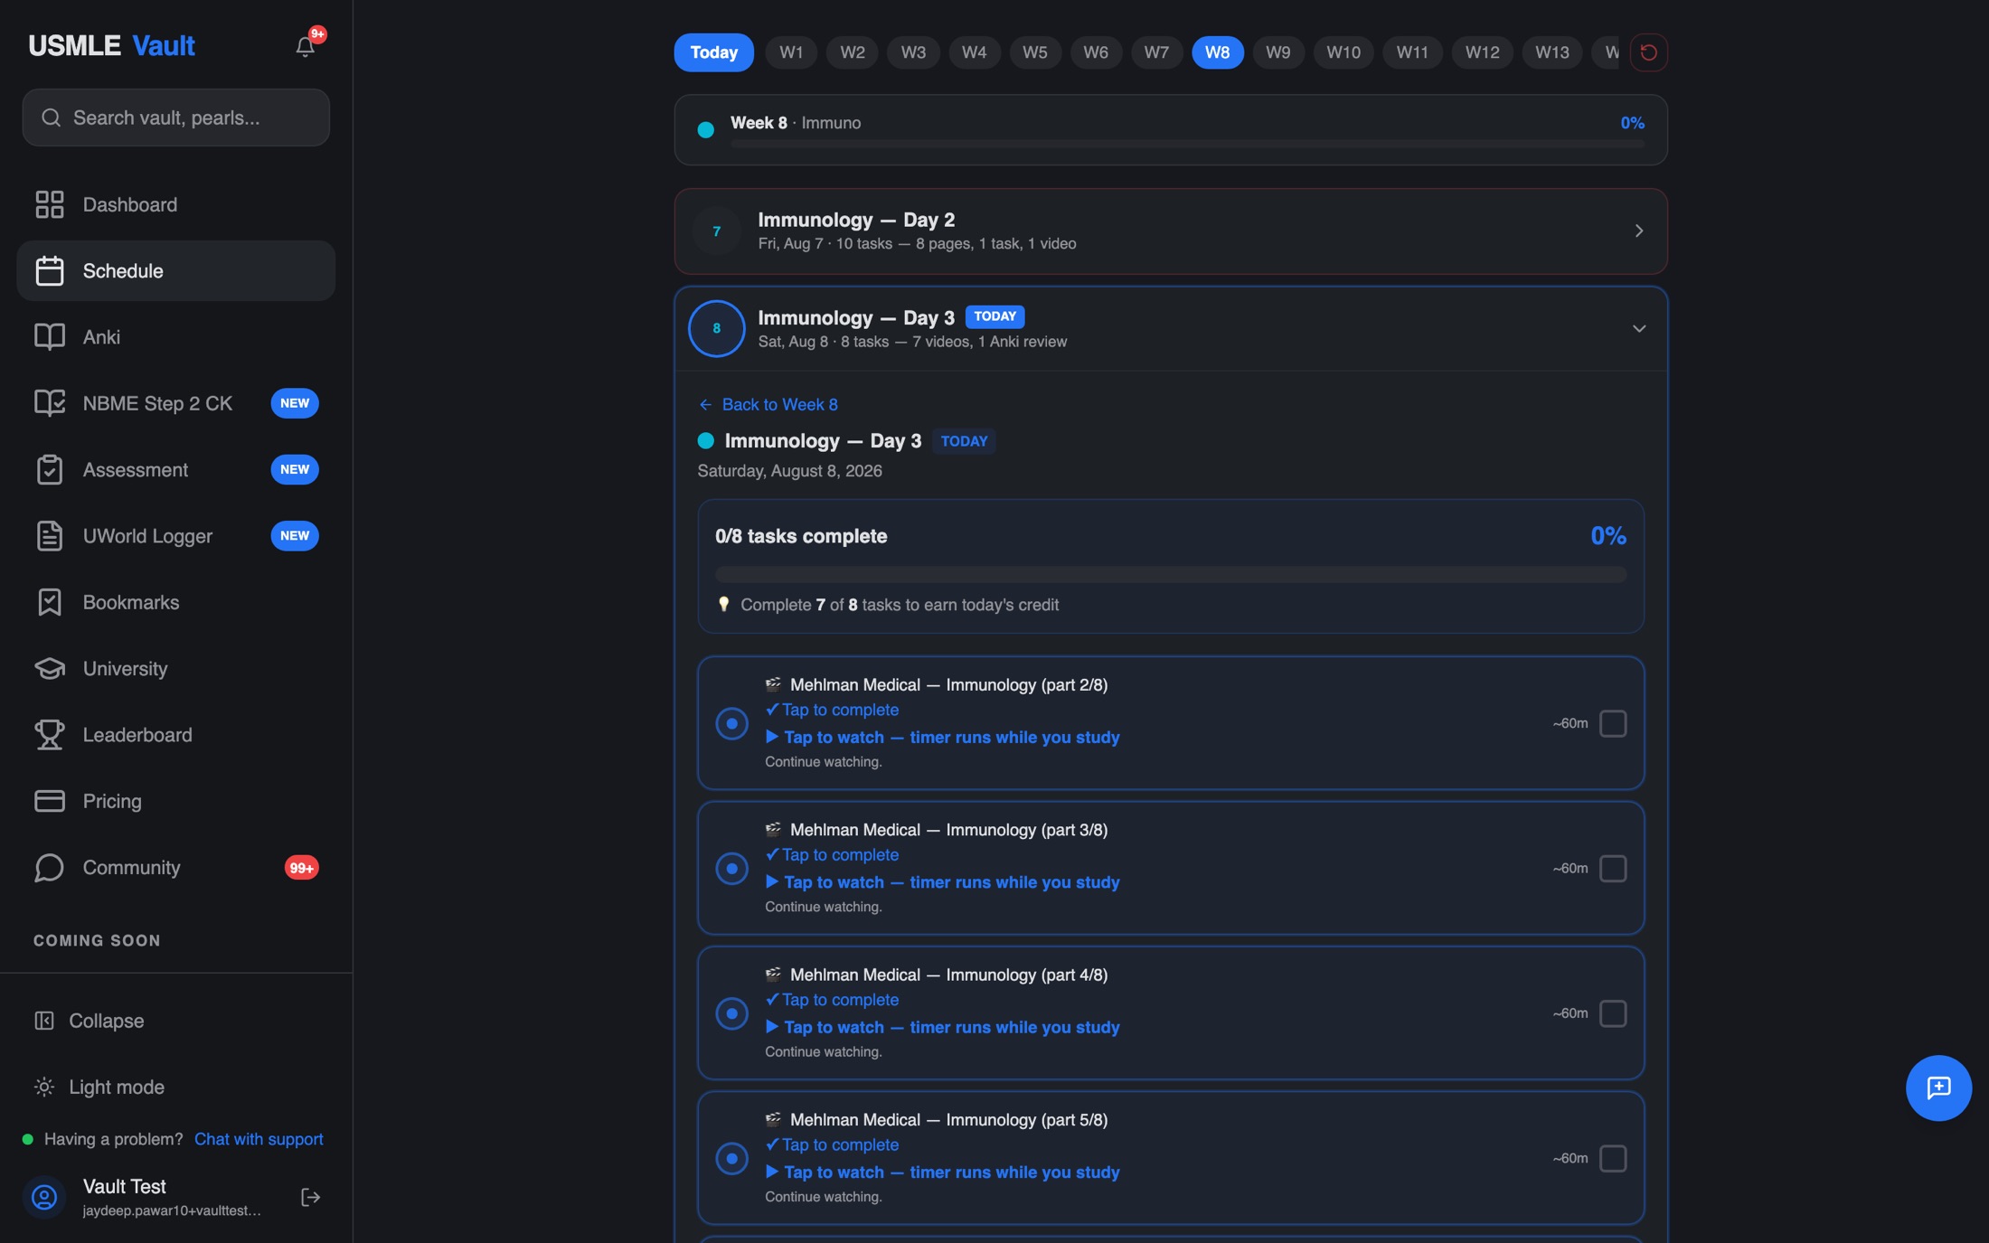The height and width of the screenshot is (1243, 1989).
Task: Click the Collapse sidebar icon
Action: [x=44, y=1021]
